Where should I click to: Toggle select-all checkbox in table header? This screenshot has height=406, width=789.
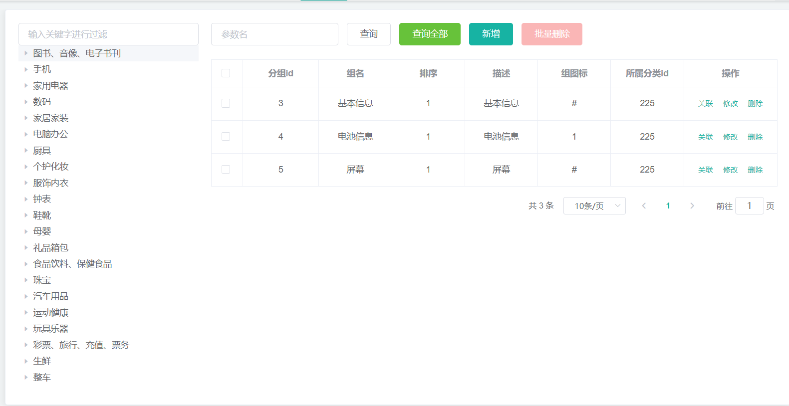(x=226, y=73)
